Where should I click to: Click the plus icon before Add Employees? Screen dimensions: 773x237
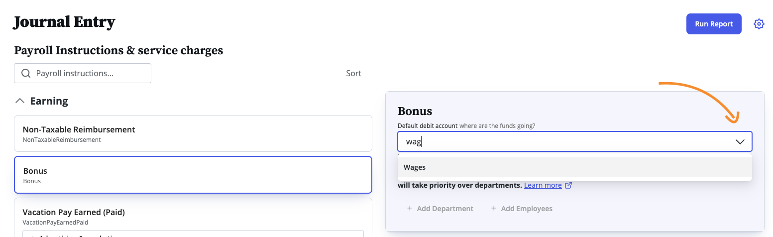tap(494, 208)
